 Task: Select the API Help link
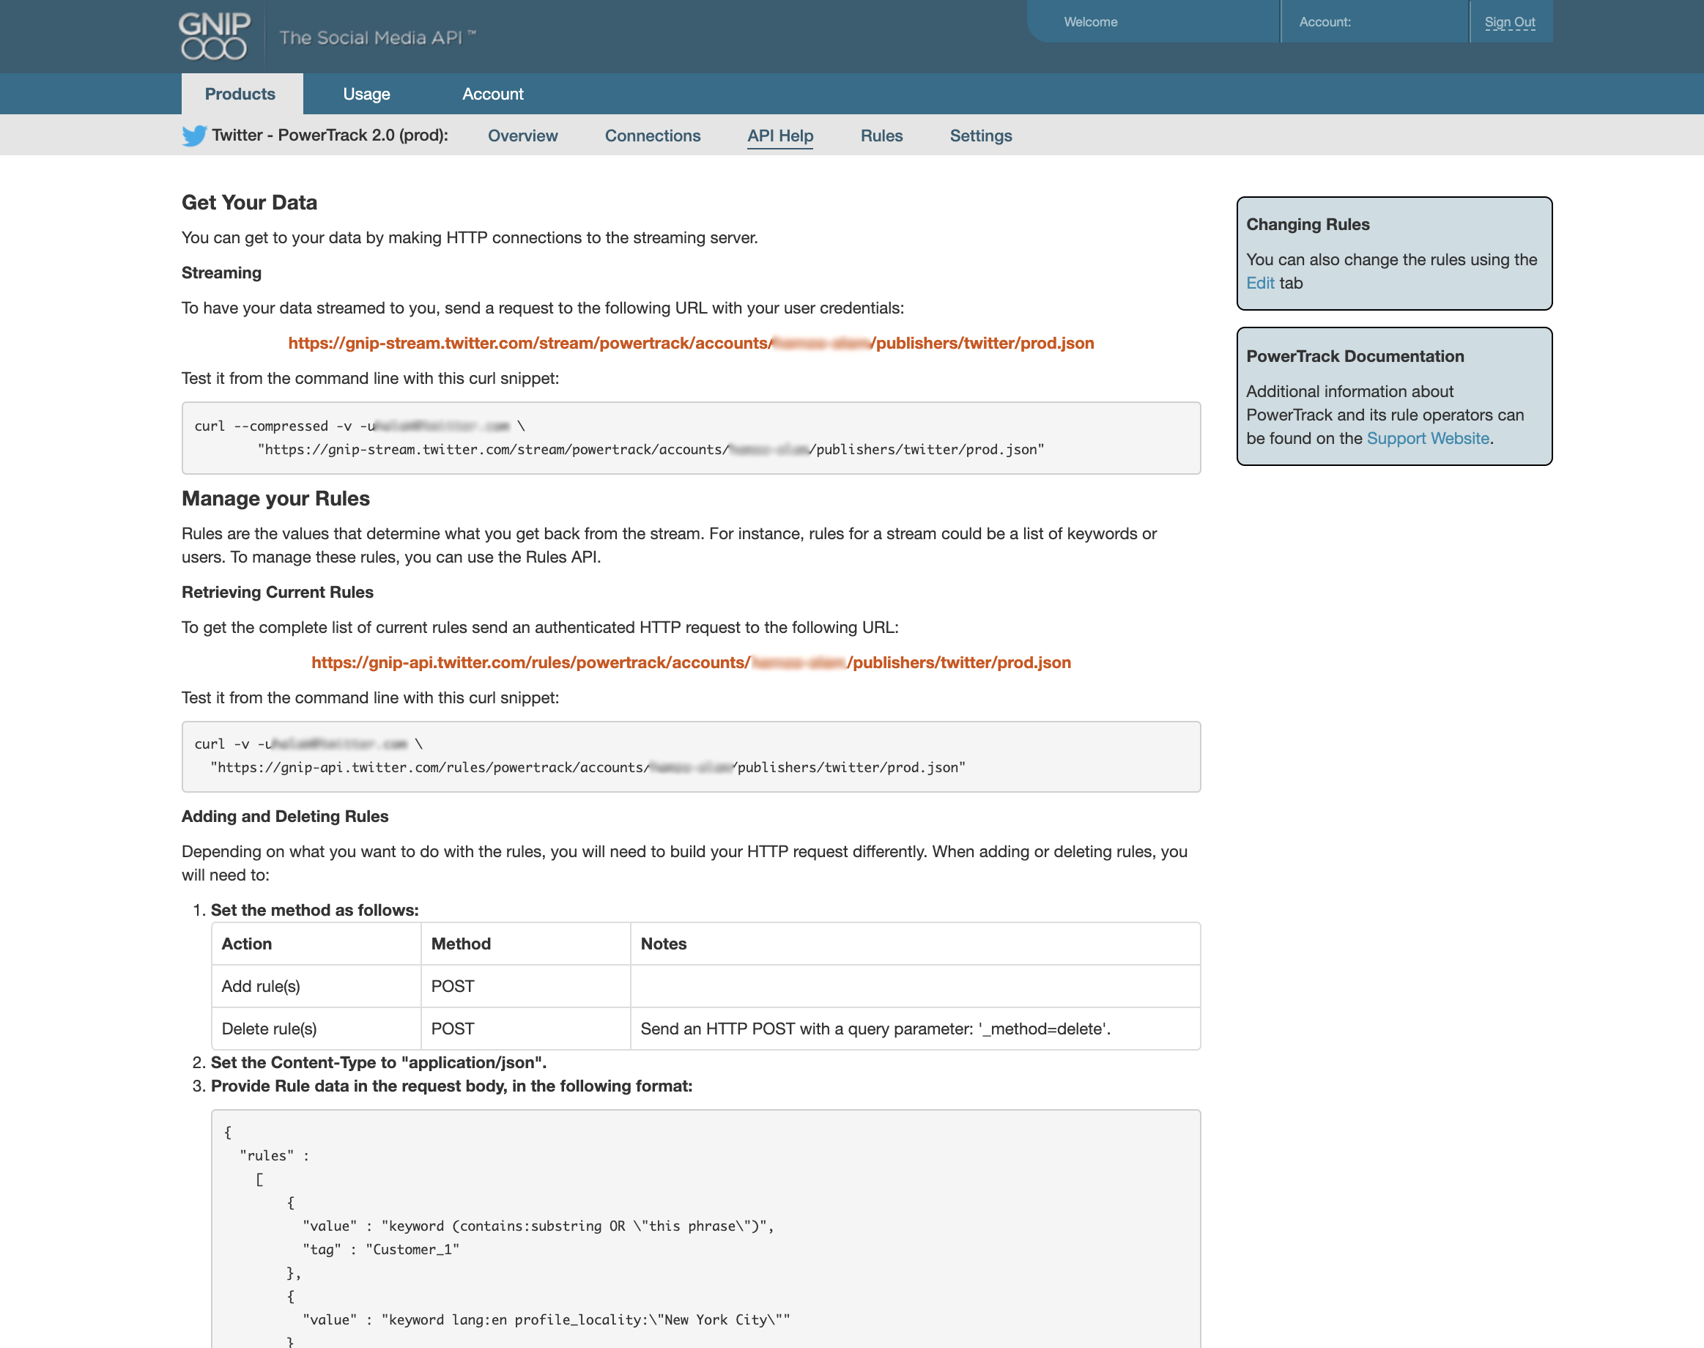pyautogui.click(x=779, y=136)
